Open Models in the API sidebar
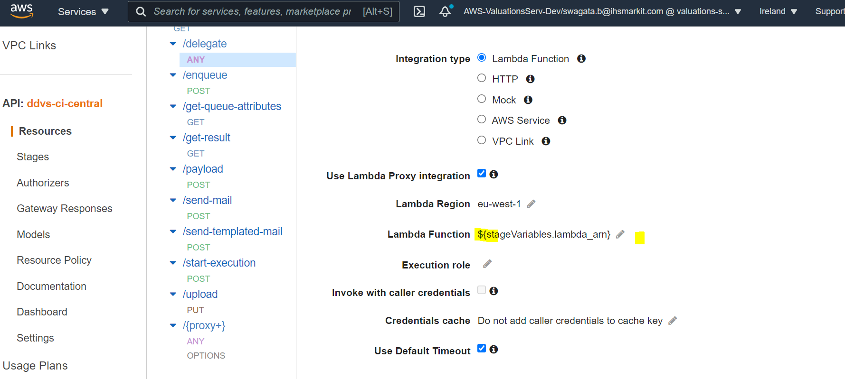845x379 pixels. point(33,234)
